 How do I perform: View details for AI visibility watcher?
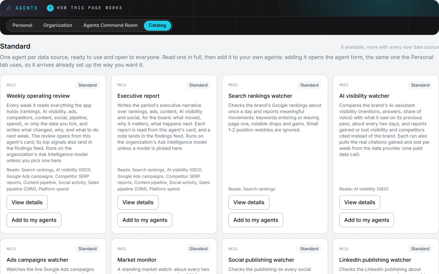pos(360,202)
